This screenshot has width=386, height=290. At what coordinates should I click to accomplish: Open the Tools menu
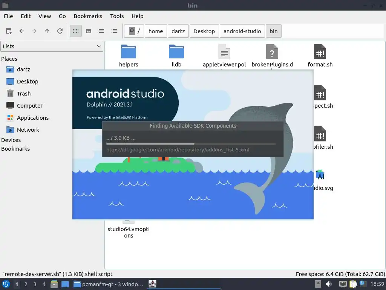[117, 16]
